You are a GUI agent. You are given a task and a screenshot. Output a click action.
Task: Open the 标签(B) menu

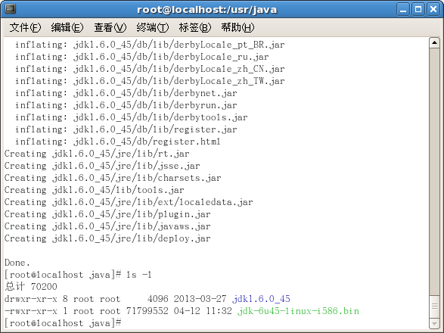coord(195,27)
